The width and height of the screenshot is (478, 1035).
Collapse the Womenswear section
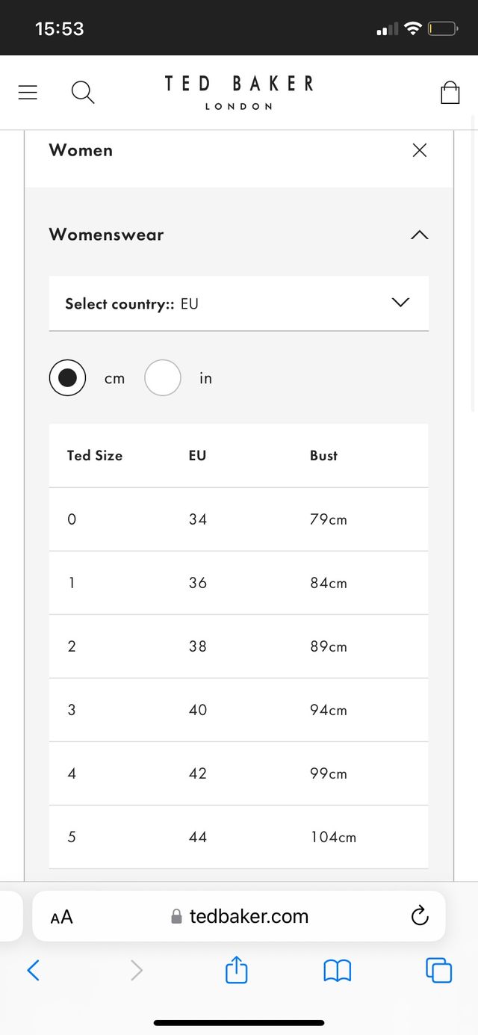tap(420, 235)
